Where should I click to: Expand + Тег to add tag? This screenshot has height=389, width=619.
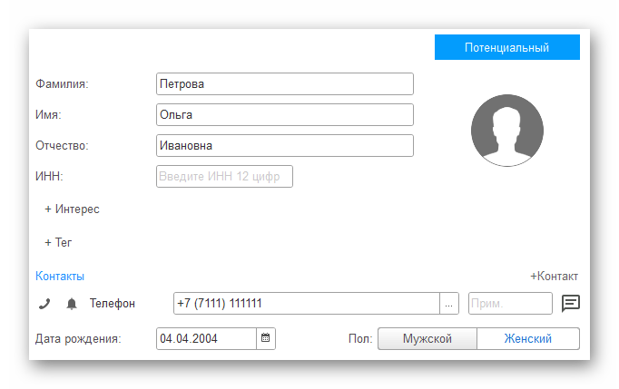58,243
